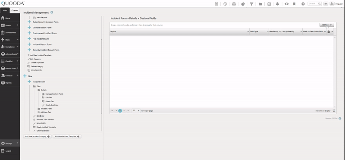Open the folder icon in top toolbar
Screen dimensions: 345x160
[x=260, y=4]
